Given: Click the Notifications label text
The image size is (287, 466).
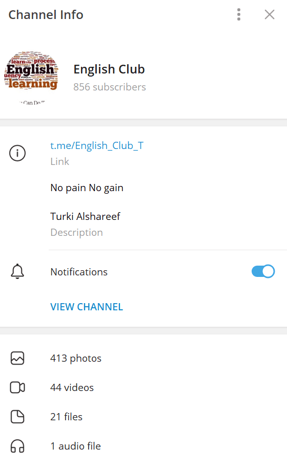Looking at the screenshot, I should tap(79, 272).
